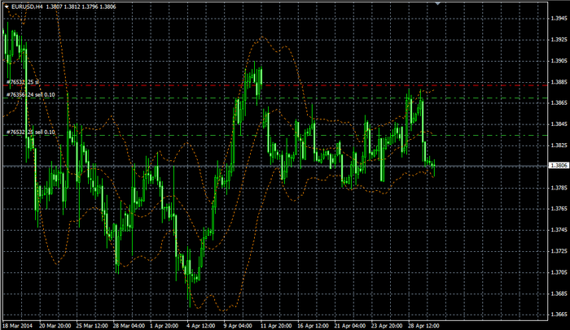
Task: Click the 1.3945 price scale label
Action: (x=559, y=18)
